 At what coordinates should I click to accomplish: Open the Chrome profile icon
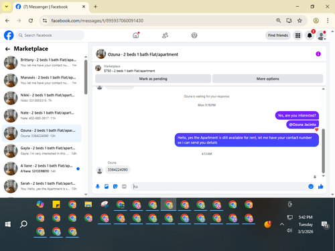316,21
